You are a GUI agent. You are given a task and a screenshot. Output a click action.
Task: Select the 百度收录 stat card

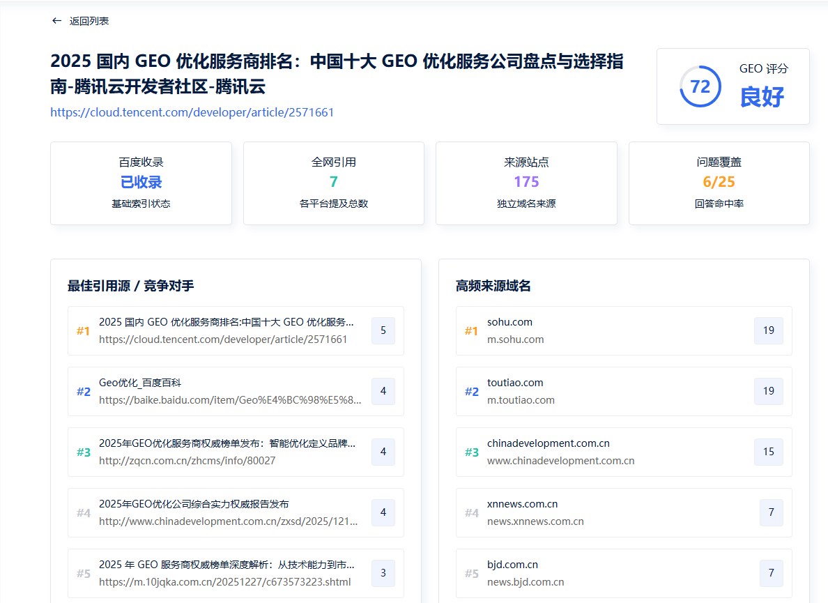click(141, 183)
